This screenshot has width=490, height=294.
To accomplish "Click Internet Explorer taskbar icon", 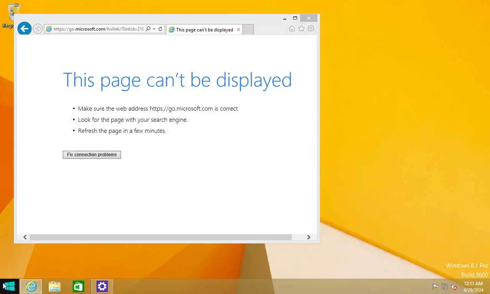I will point(31,286).
